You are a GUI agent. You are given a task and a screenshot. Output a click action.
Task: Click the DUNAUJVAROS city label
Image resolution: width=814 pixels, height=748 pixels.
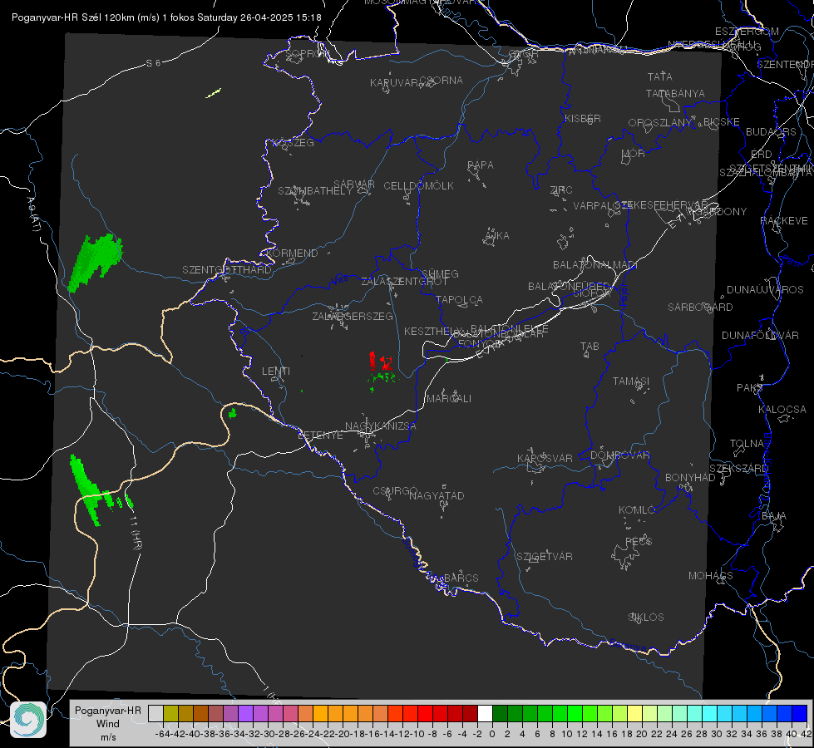tap(765, 290)
